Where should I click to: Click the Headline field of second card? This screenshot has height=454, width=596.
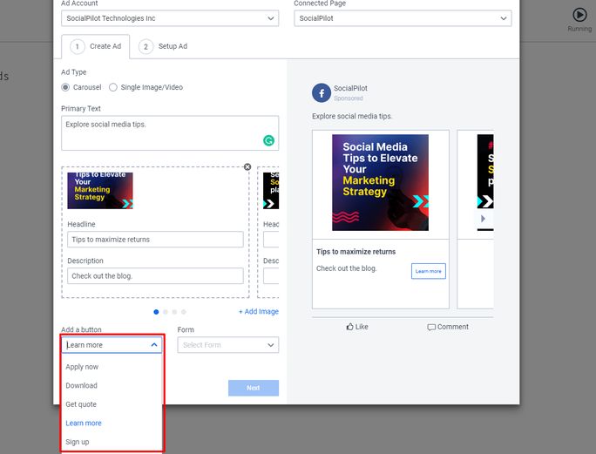(x=271, y=240)
